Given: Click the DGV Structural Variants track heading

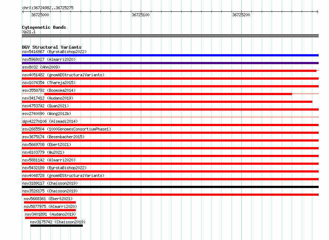Looking at the screenshot, I should coord(52,47).
